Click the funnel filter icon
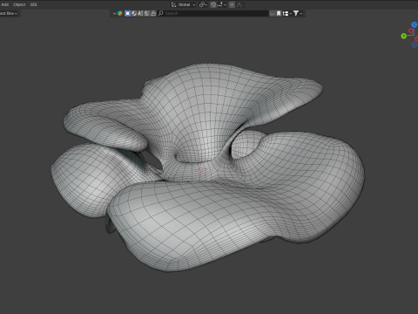 (x=296, y=13)
